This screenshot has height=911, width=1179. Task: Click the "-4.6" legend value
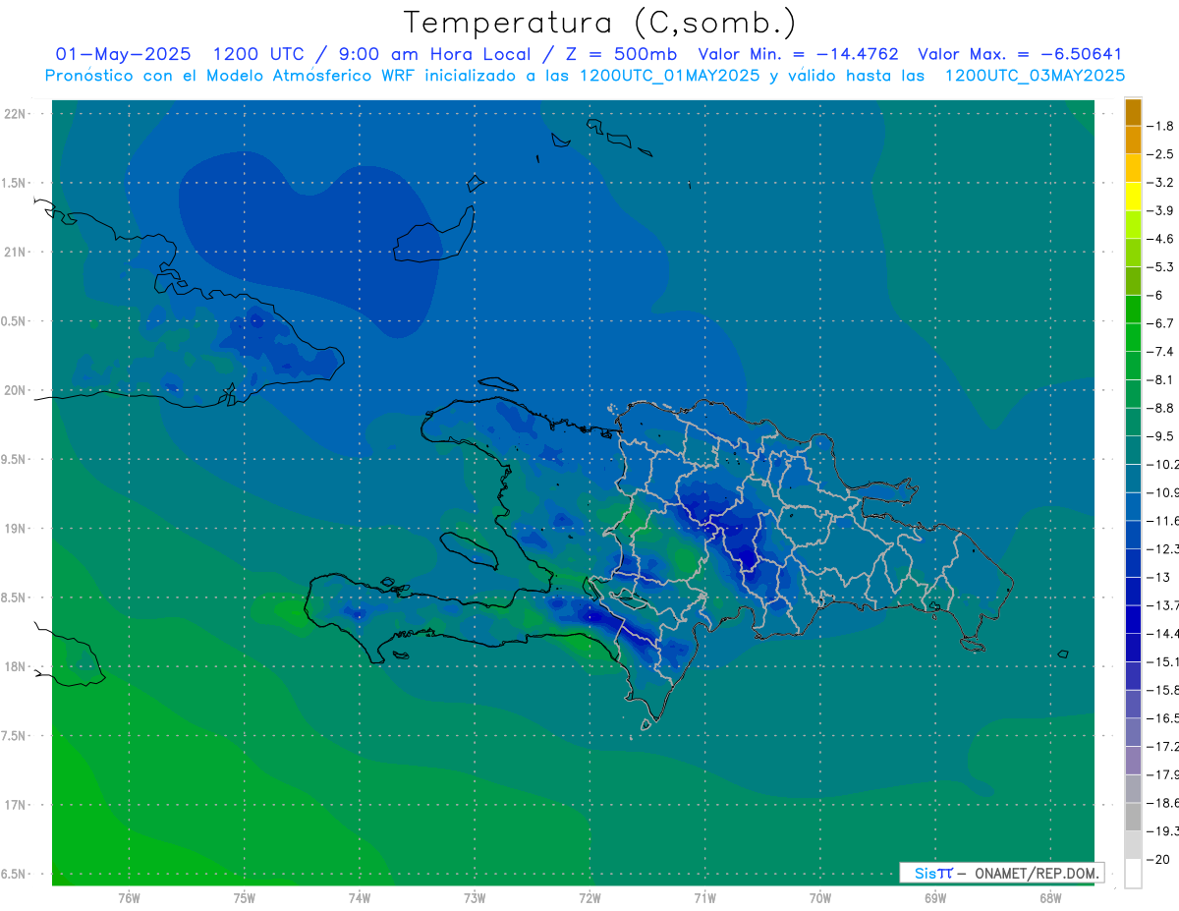click(x=1160, y=239)
